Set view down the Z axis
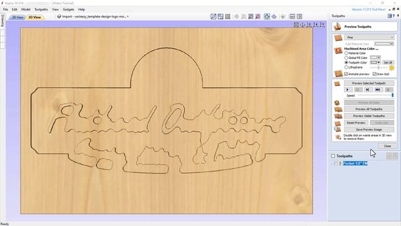The image size is (401, 226). click(310, 25)
